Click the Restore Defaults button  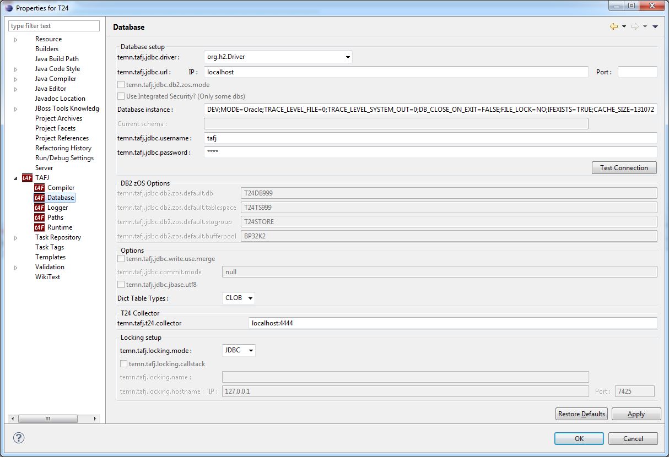click(581, 414)
